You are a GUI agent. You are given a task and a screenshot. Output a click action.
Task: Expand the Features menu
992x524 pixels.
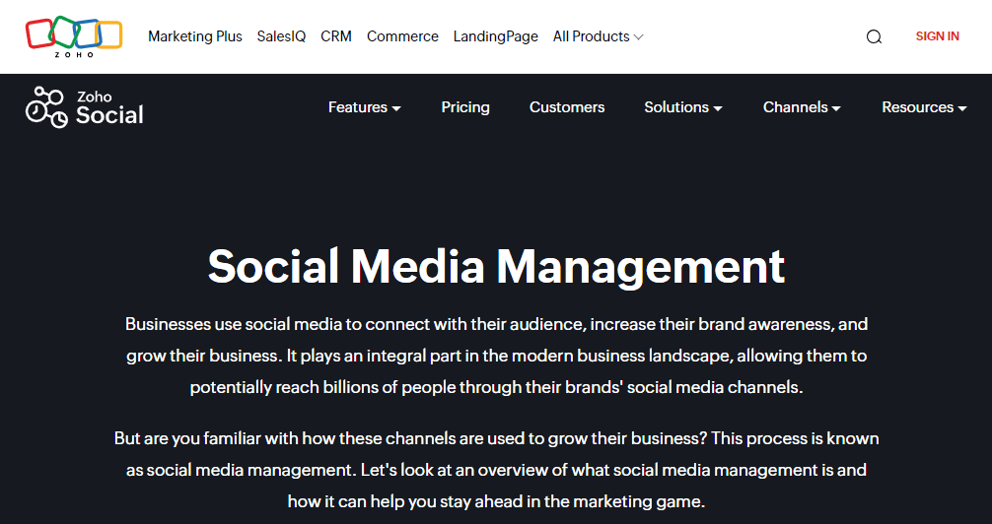tap(365, 107)
